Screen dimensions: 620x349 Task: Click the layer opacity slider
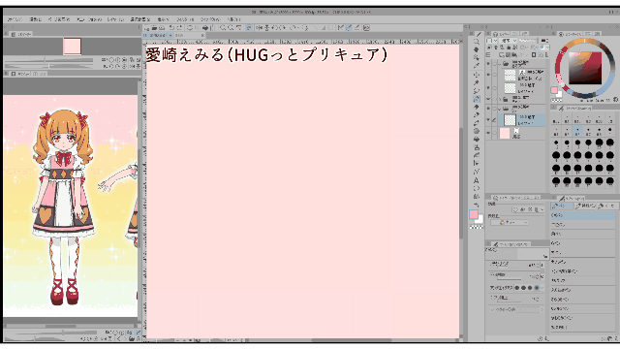coord(528,41)
